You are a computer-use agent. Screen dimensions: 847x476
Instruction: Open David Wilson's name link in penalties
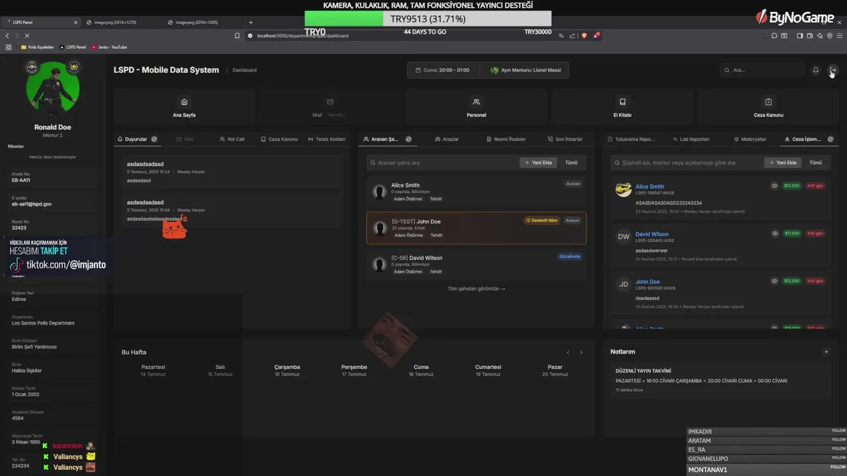652,234
